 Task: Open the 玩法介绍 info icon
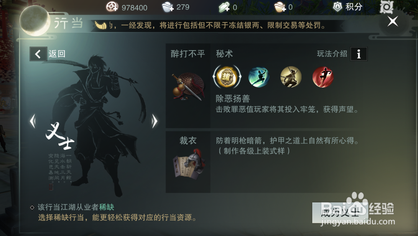tap(359, 54)
